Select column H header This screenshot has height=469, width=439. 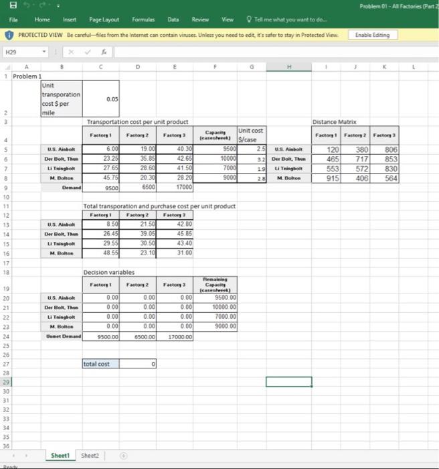point(289,67)
